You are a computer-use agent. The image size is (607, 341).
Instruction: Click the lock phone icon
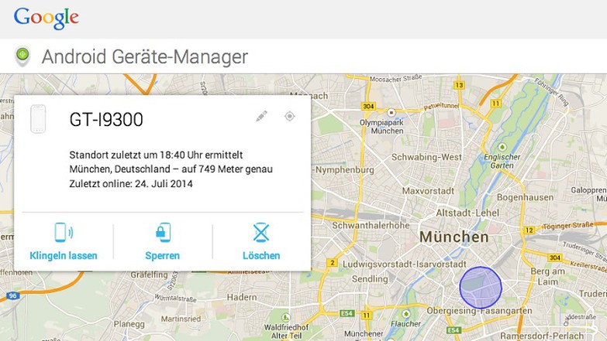163,233
